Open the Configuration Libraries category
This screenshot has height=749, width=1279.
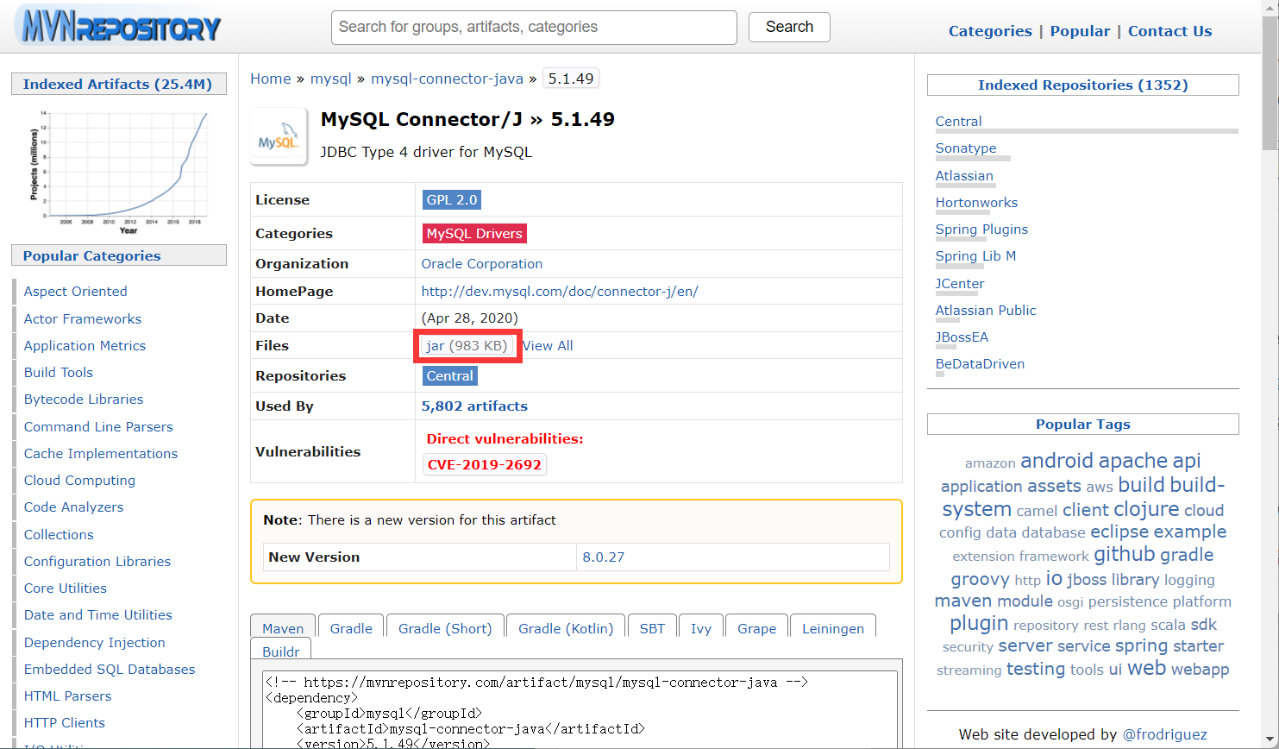(97, 562)
